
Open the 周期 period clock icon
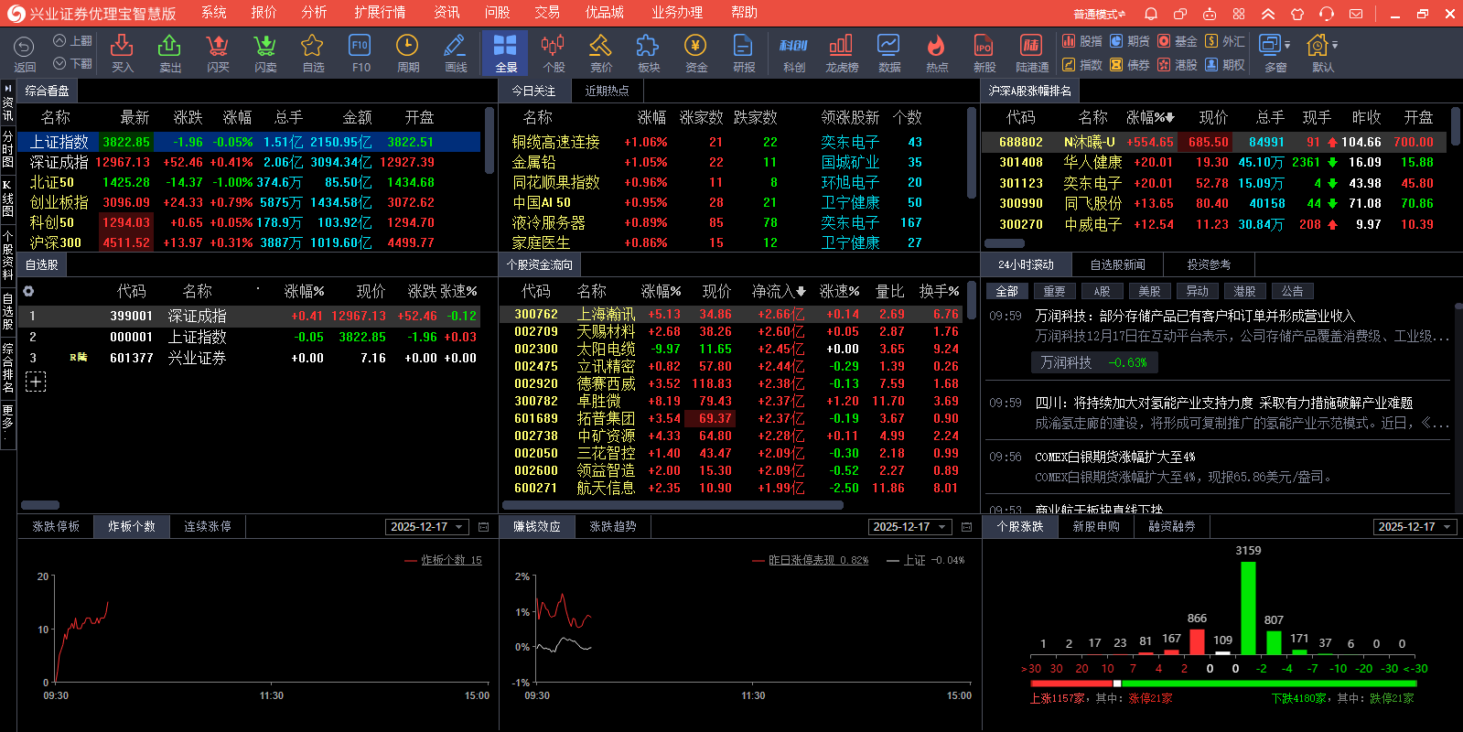pos(407,52)
